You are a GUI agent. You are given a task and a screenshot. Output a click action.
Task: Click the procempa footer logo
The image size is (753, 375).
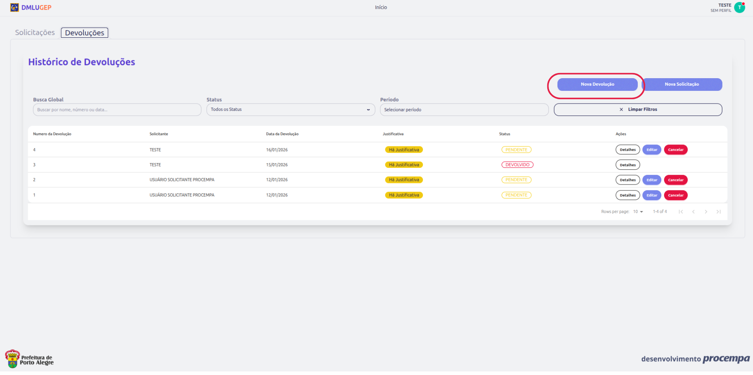point(726,359)
